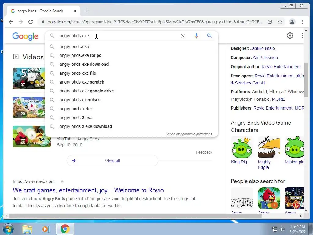Open Angry Birds Star Wars thumbnail

pyautogui.click(x=294, y=198)
